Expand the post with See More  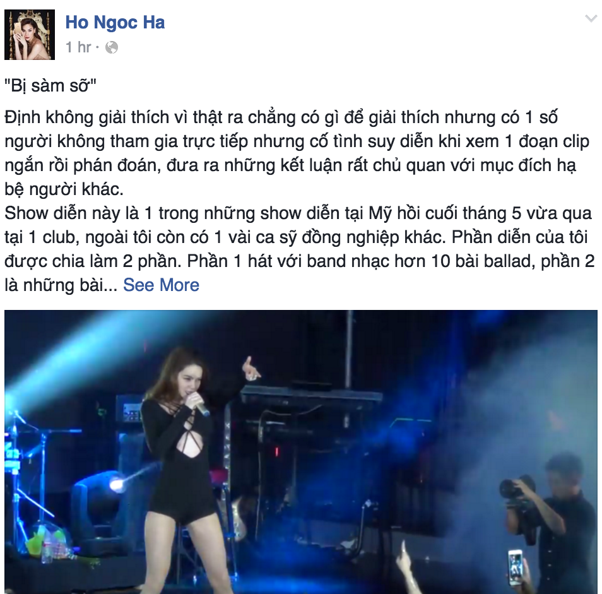(x=162, y=285)
